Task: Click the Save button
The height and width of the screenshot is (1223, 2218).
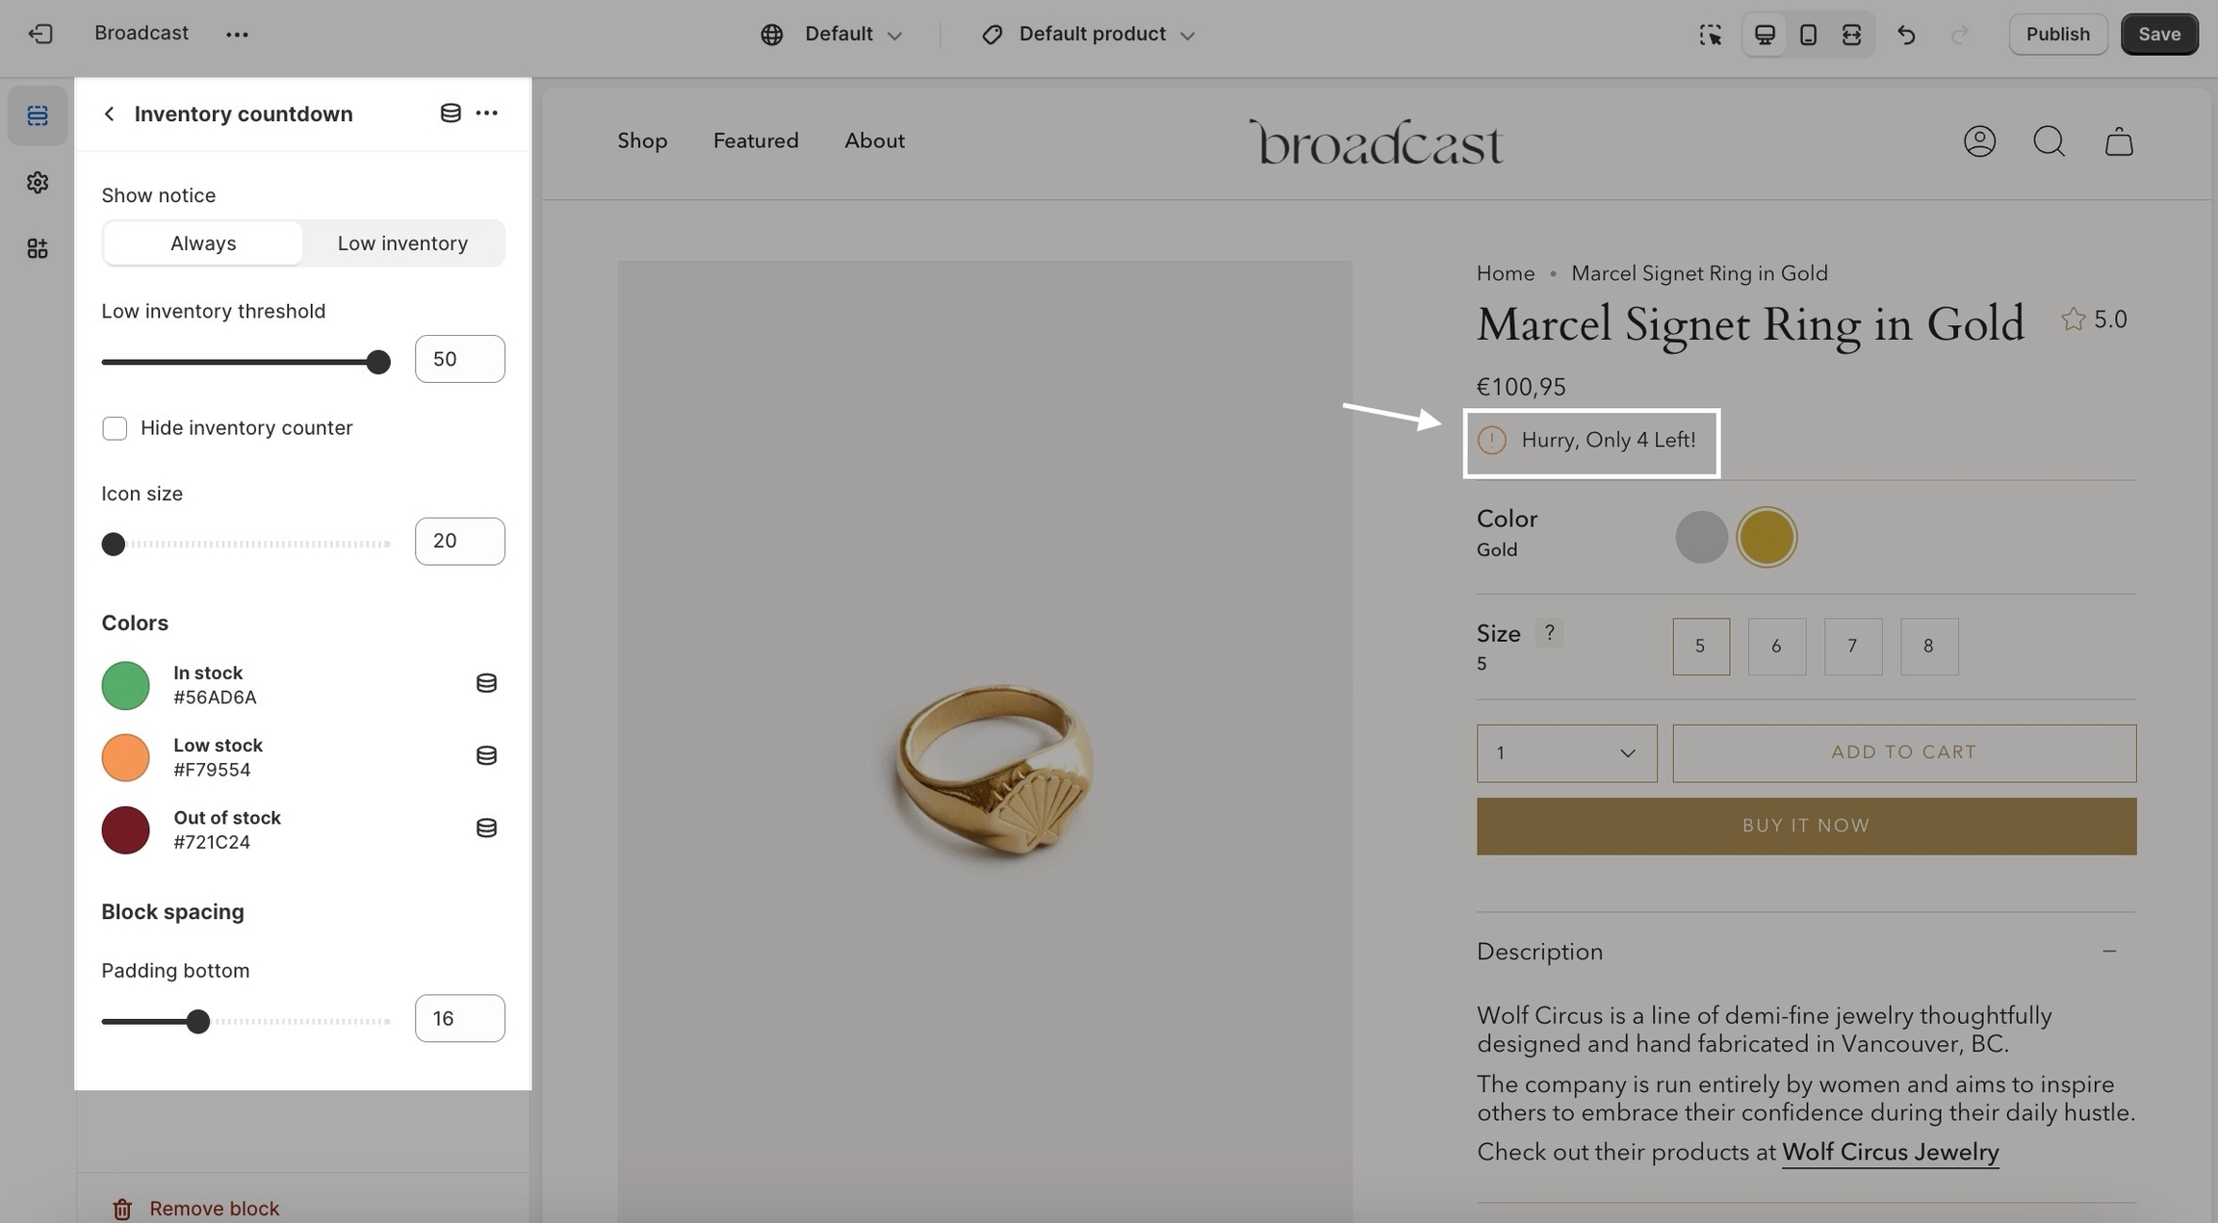Action: click(x=2158, y=35)
